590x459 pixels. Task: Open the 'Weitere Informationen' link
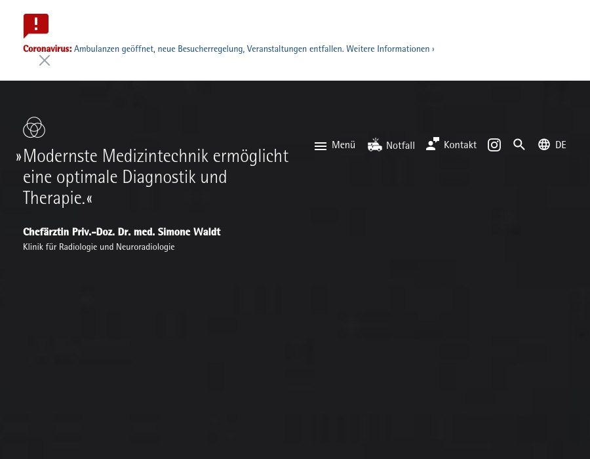(389, 49)
